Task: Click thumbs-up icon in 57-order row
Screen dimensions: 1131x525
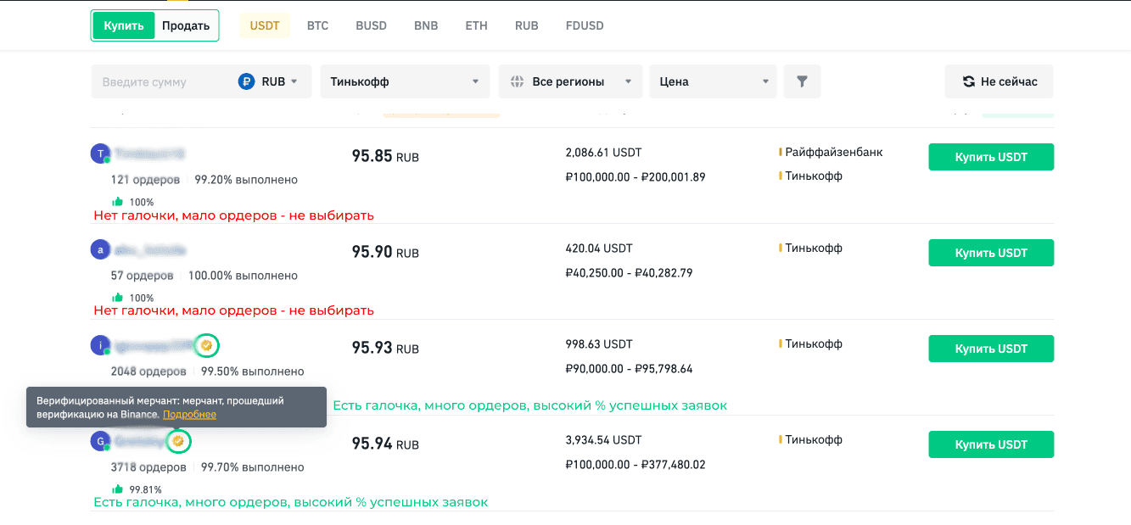Action: click(118, 298)
